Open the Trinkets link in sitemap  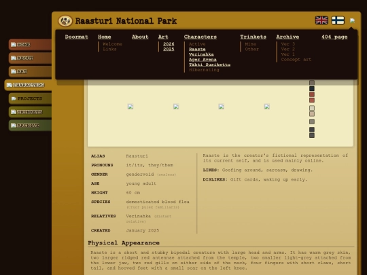coord(253,37)
